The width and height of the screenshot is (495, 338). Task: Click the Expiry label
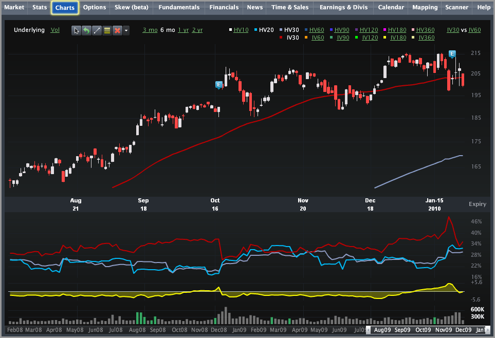(x=478, y=204)
